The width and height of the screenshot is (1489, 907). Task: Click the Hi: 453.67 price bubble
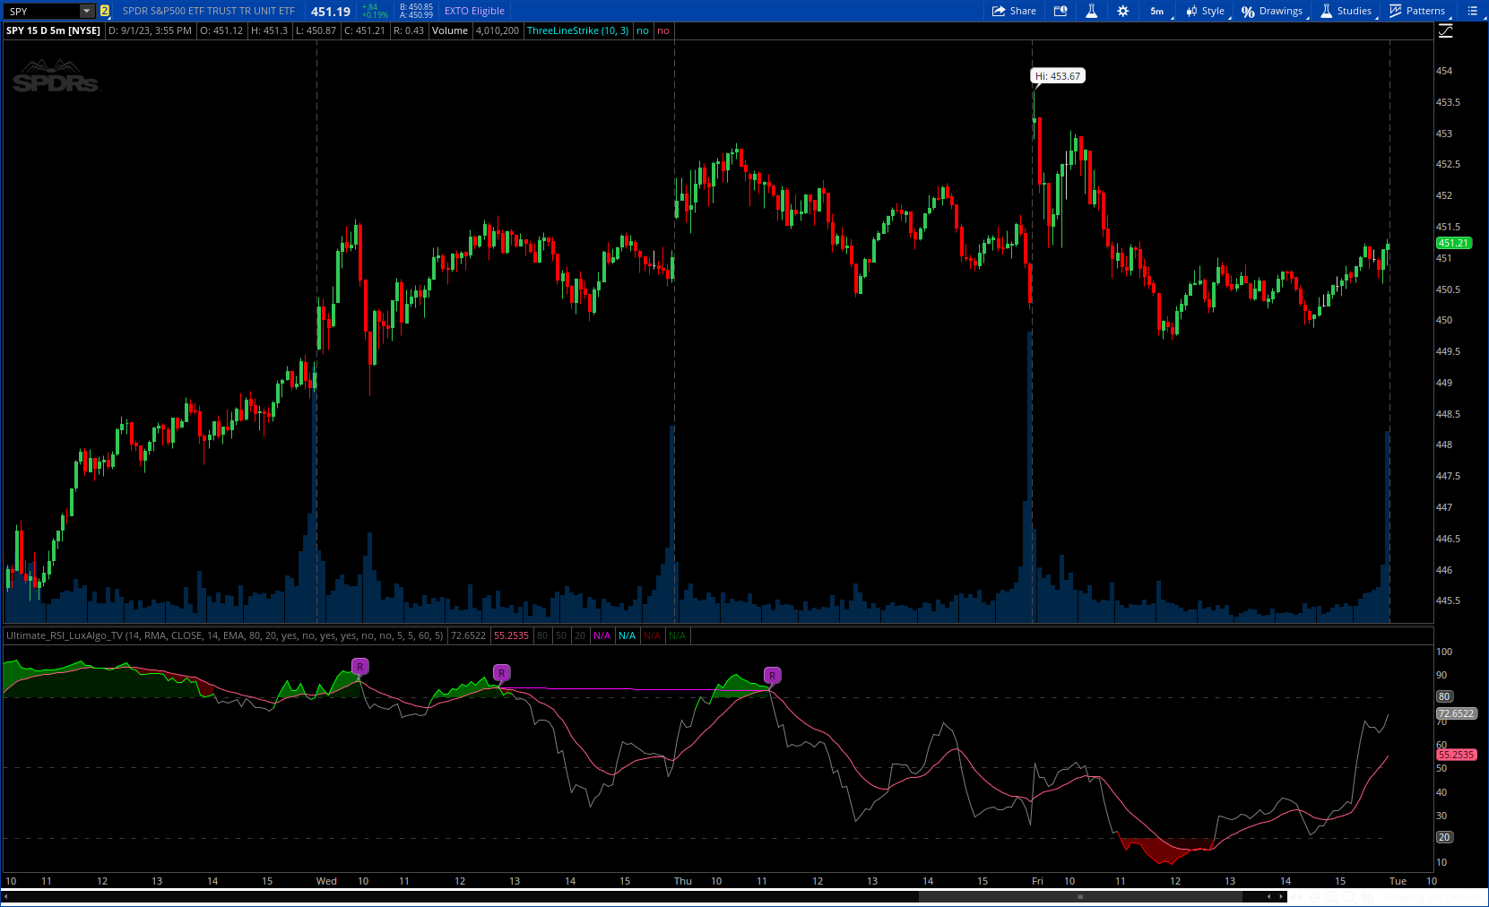click(x=1058, y=76)
